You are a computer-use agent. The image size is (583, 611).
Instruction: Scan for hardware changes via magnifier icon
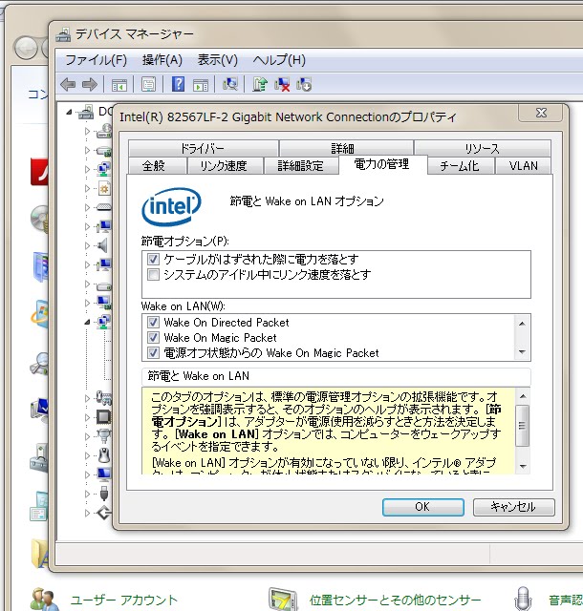pyautogui.click(x=230, y=84)
